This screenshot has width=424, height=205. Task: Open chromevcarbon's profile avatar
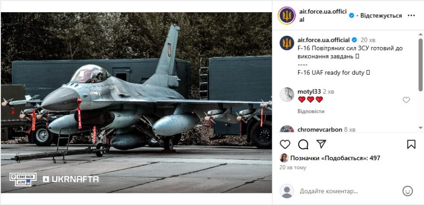click(286, 129)
